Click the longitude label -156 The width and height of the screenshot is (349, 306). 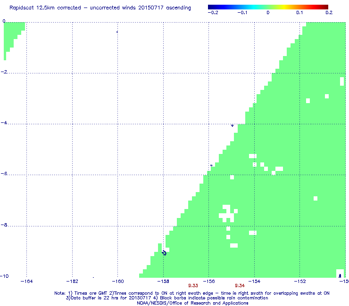click(209, 282)
